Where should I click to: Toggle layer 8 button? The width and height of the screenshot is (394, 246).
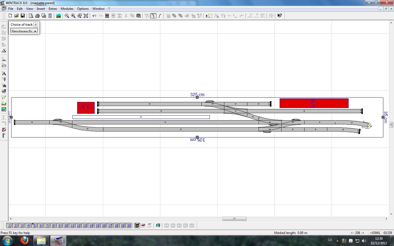click(x=53, y=225)
